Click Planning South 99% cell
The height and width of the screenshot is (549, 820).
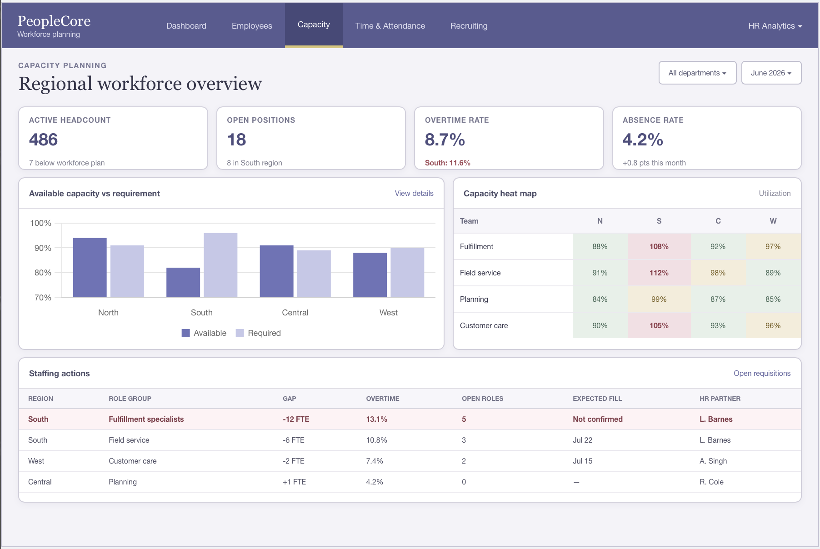[659, 299]
